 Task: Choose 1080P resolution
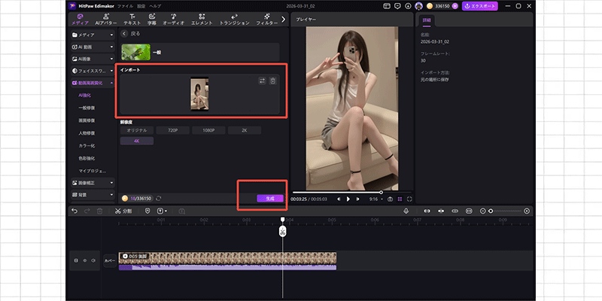[208, 130]
